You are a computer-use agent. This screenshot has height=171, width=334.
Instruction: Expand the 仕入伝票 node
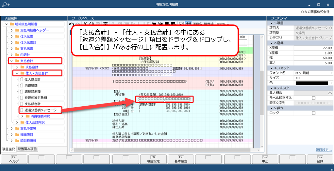[11, 36]
